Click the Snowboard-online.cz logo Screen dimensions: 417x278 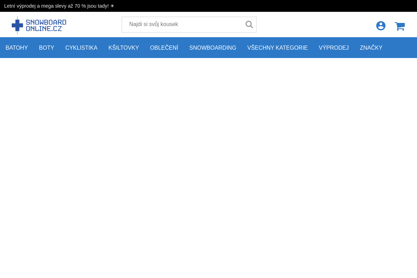39,25
